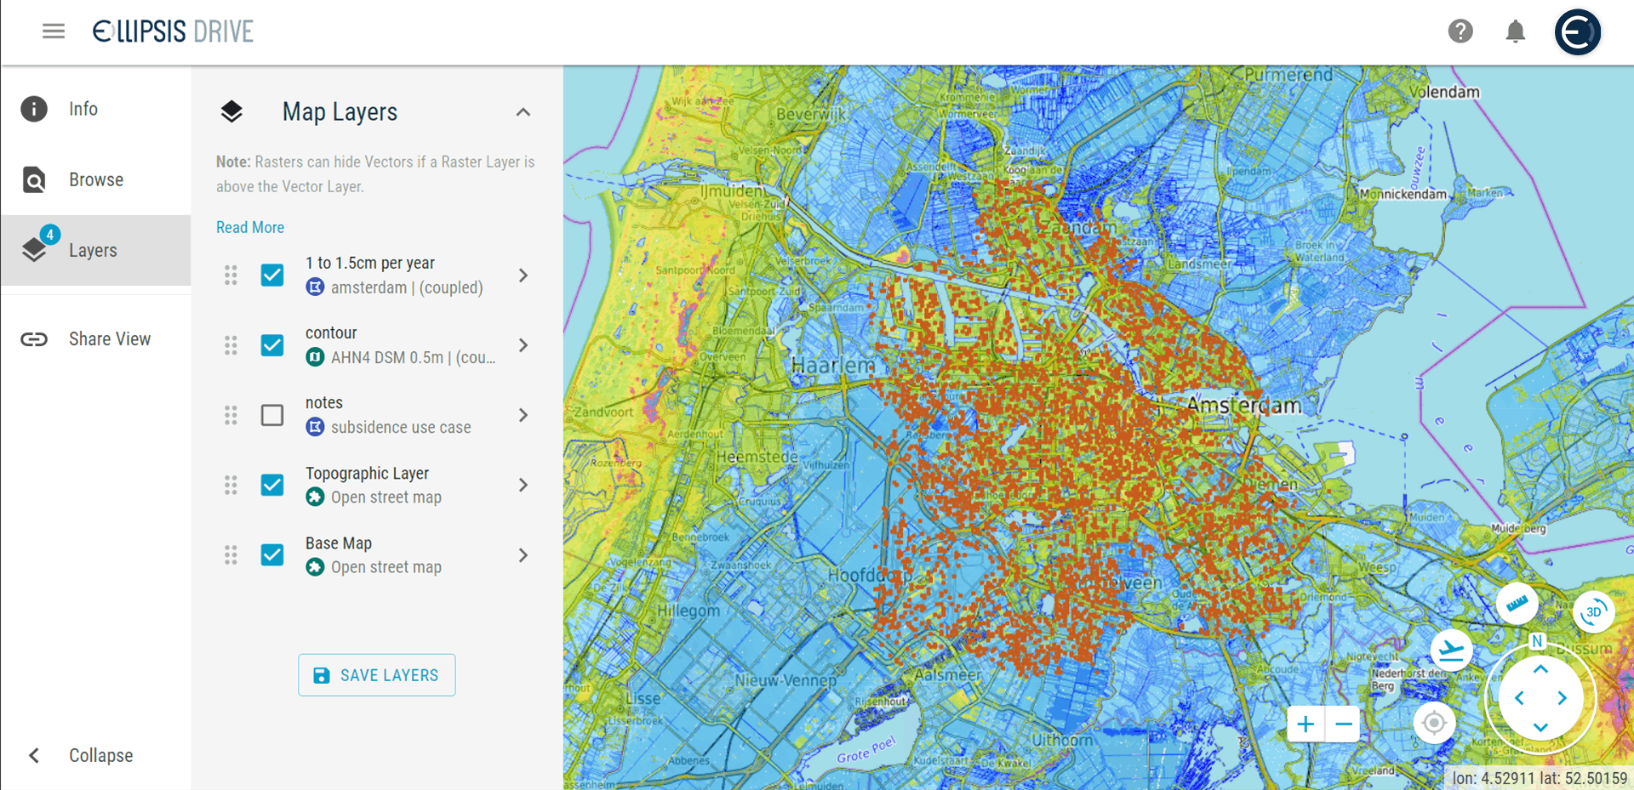Open the user account avatar
1634x790 pixels.
[x=1577, y=31]
